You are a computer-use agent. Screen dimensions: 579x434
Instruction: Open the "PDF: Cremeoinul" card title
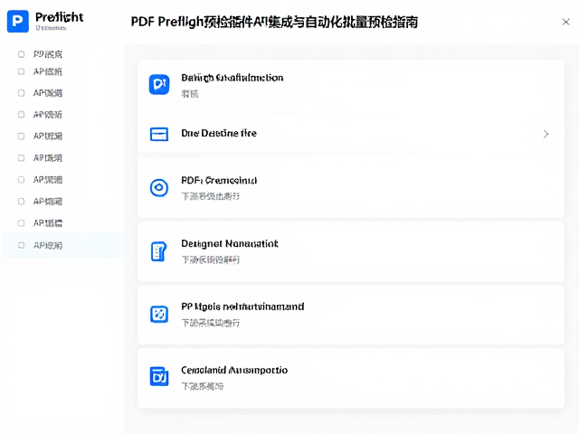(219, 181)
